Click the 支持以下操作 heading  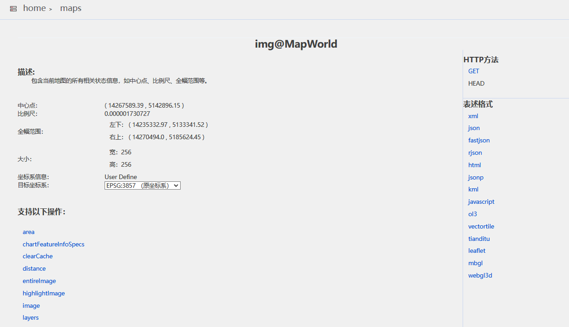(x=42, y=212)
